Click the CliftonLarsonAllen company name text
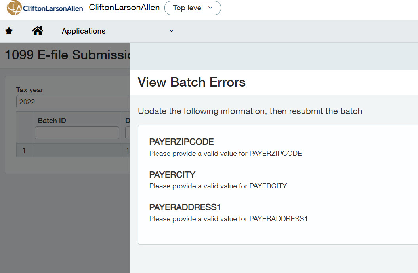This screenshot has width=418, height=273. 124,8
